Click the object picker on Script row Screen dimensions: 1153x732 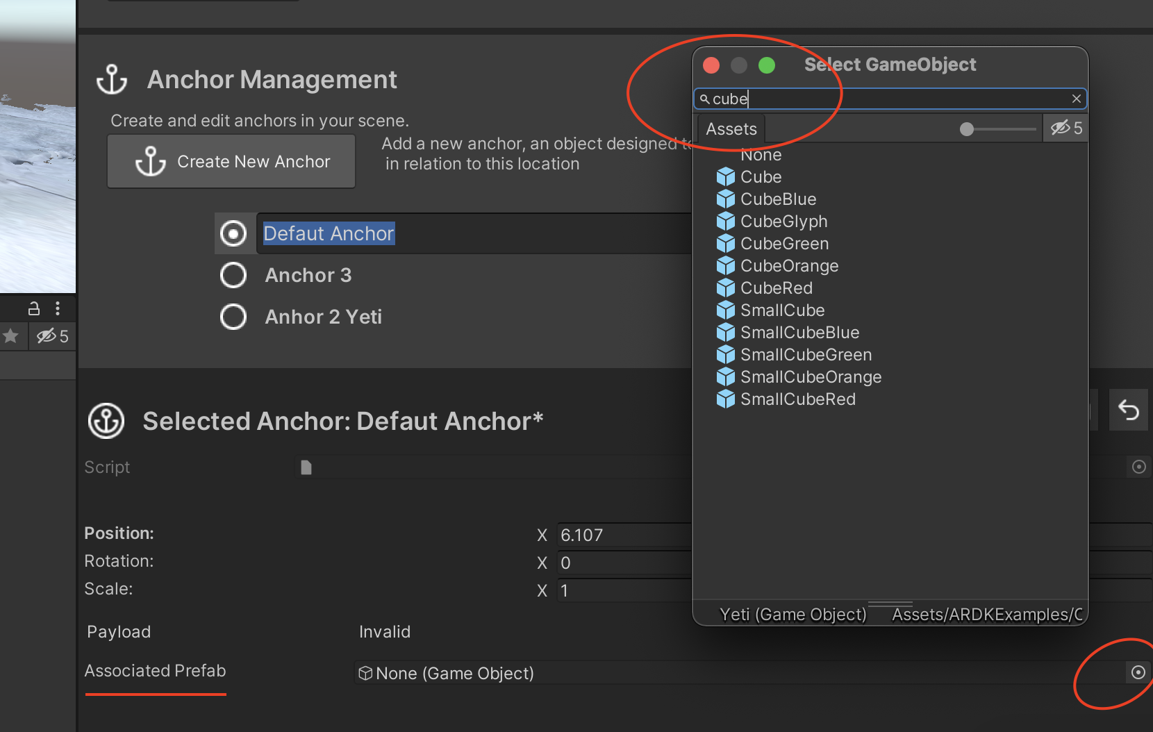[x=1138, y=467]
